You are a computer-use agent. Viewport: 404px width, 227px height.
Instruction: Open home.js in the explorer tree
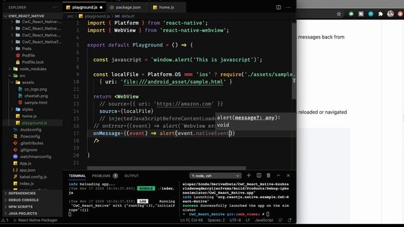29,116
